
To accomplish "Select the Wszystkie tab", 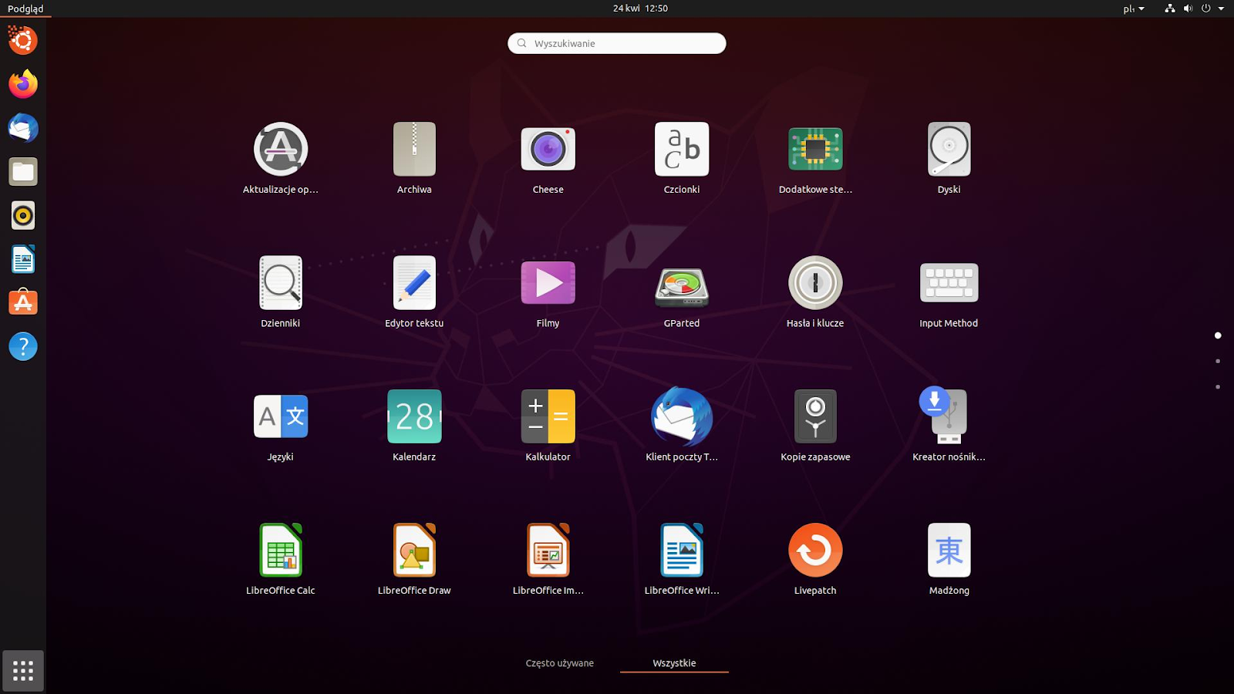I will tap(674, 663).
